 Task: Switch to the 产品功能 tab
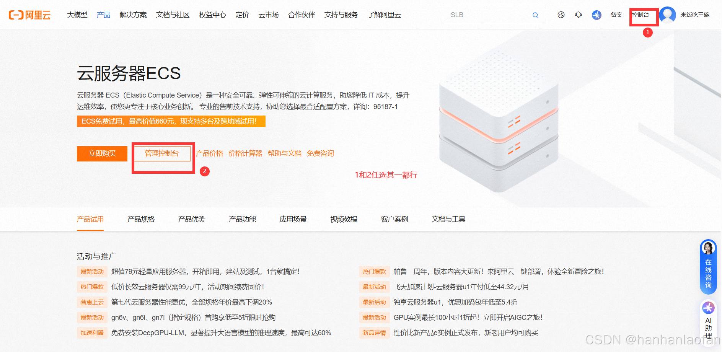coord(243,219)
